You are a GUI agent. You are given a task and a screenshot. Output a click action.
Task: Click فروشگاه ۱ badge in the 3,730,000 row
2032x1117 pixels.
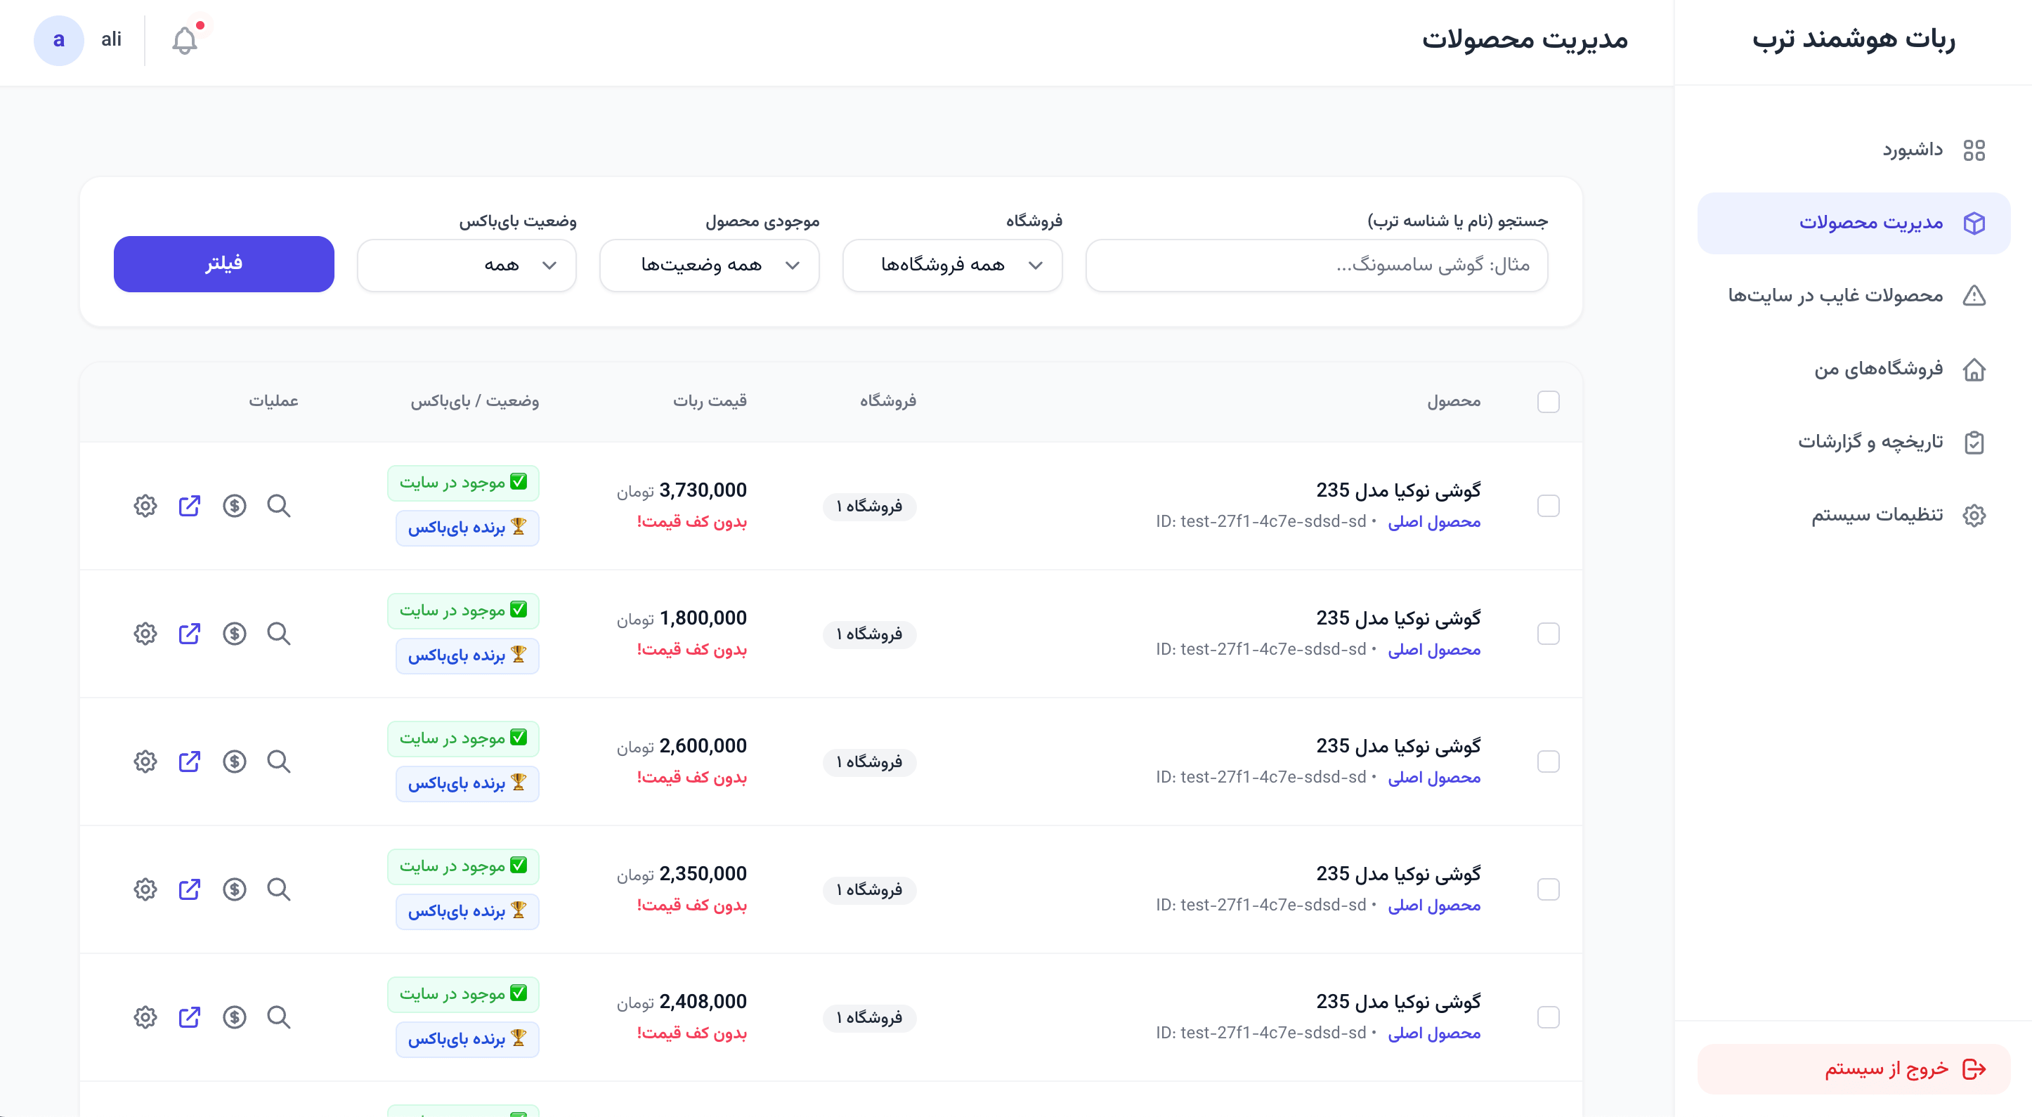869,506
